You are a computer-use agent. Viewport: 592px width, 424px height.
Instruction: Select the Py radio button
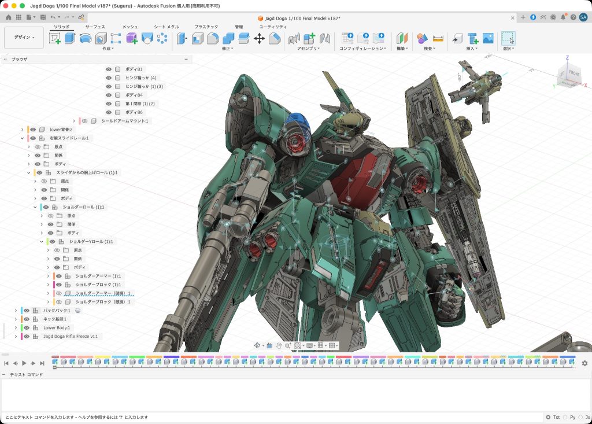pos(565,417)
